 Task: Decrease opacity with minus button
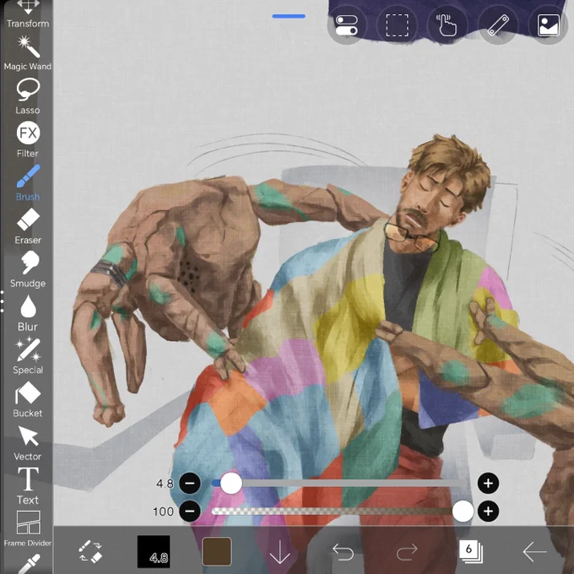coord(190,512)
